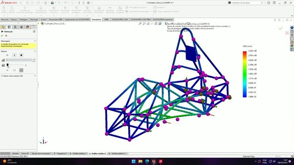
Task: Switch to Análise estática 1 study tab
Action: point(79,154)
